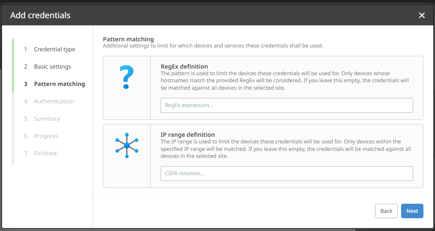This screenshot has height=231, width=435.
Task: Go to step 1 Credential type
Action: [x=54, y=49]
